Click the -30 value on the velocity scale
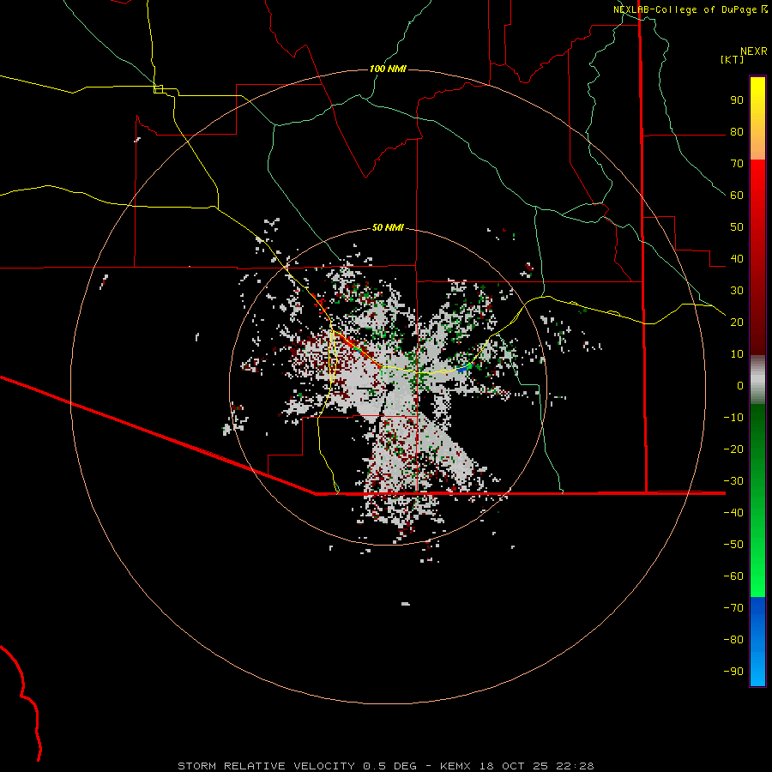 [x=733, y=481]
